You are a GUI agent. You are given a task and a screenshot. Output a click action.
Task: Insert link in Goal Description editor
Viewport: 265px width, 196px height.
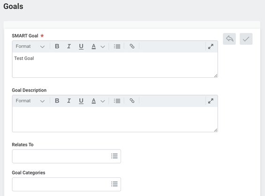[132, 101]
